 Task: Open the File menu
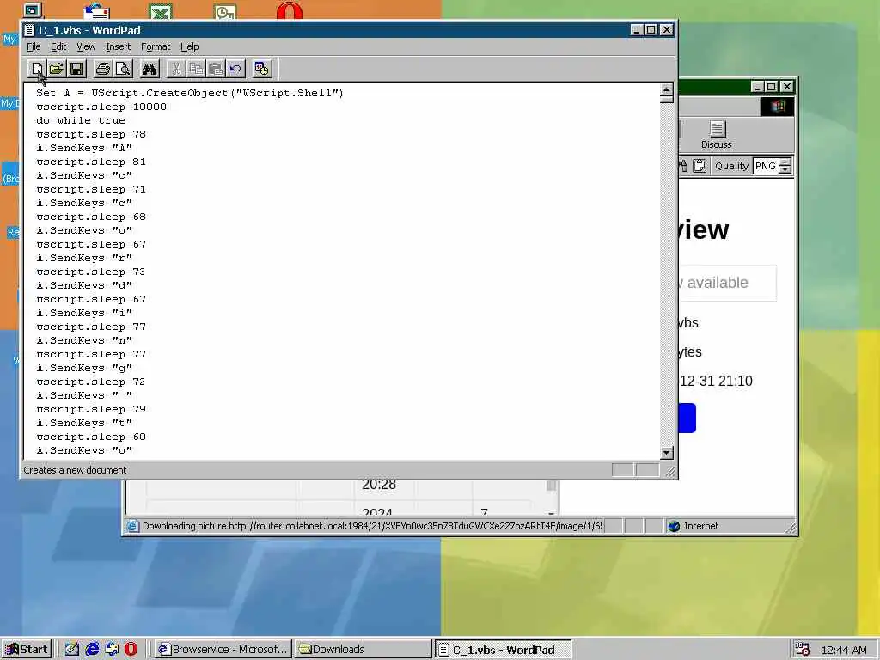[x=34, y=46]
